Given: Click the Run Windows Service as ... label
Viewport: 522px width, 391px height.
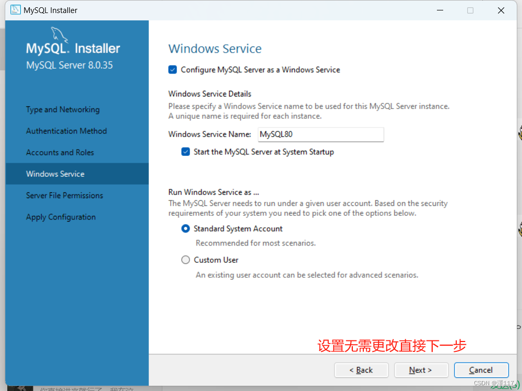Looking at the screenshot, I should [213, 192].
